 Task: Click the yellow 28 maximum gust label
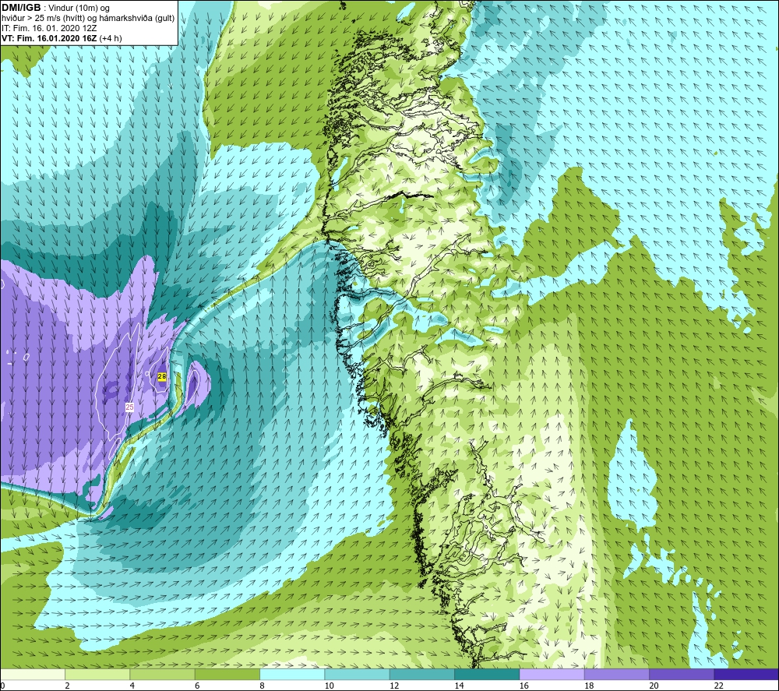[162, 376]
